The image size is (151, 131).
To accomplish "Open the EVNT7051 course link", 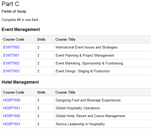I will tap(11, 55).
